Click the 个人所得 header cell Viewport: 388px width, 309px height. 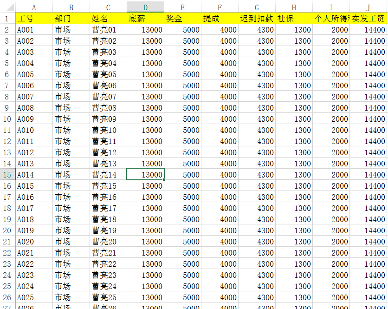point(331,18)
